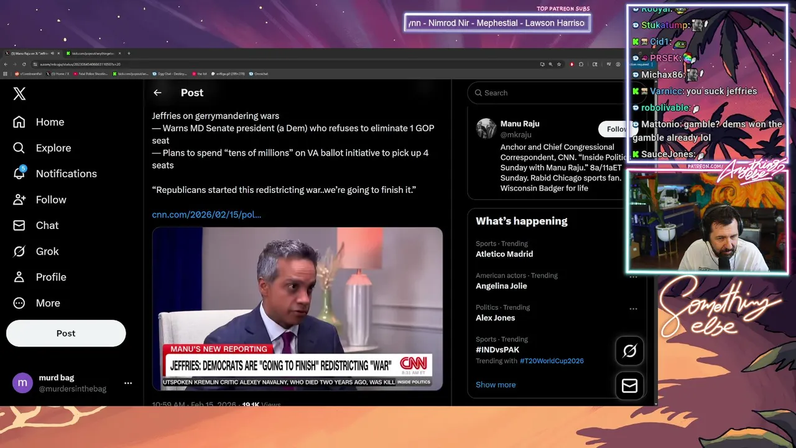Open the floating messages envelope button

click(629, 386)
